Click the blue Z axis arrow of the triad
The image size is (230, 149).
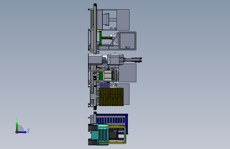22,132
